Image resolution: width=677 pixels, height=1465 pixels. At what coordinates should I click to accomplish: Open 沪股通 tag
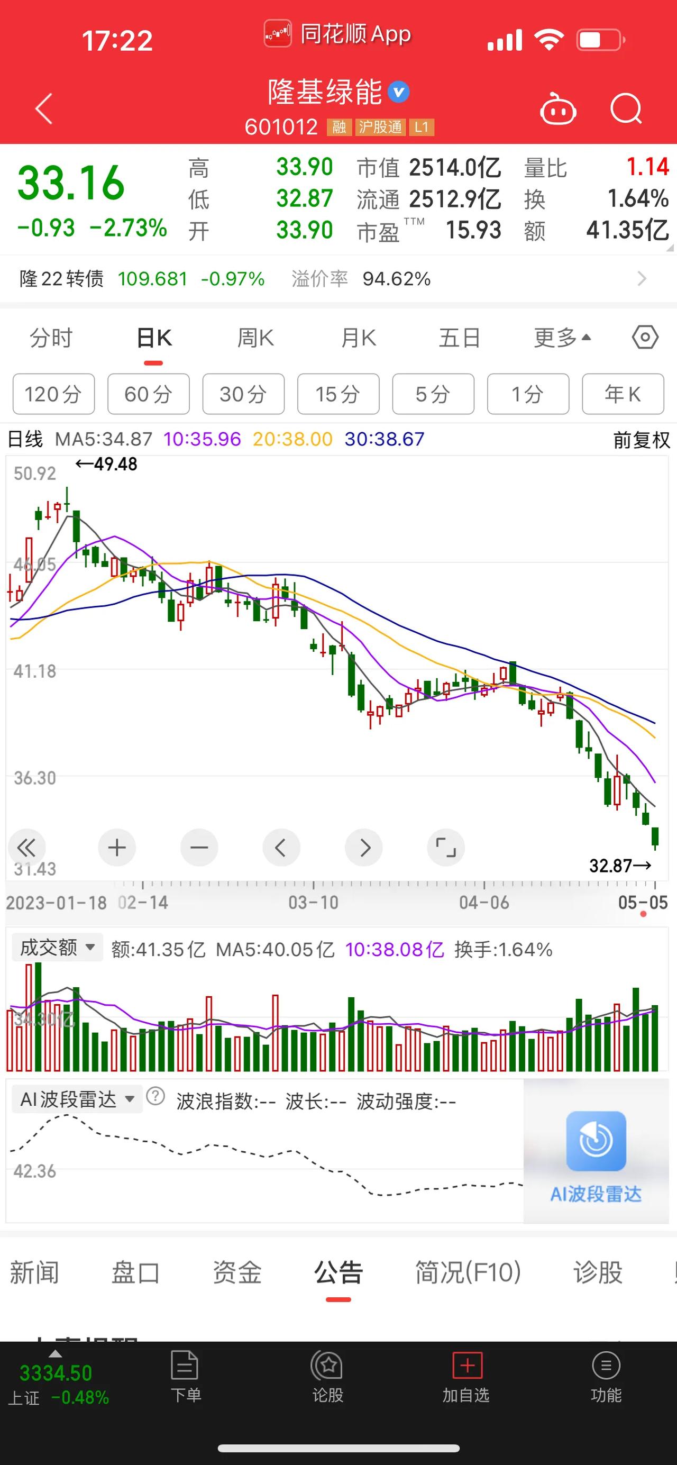point(380,127)
